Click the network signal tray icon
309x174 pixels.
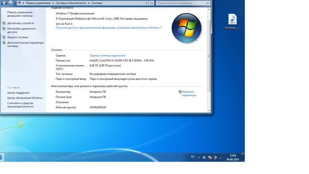[x=221, y=157]
